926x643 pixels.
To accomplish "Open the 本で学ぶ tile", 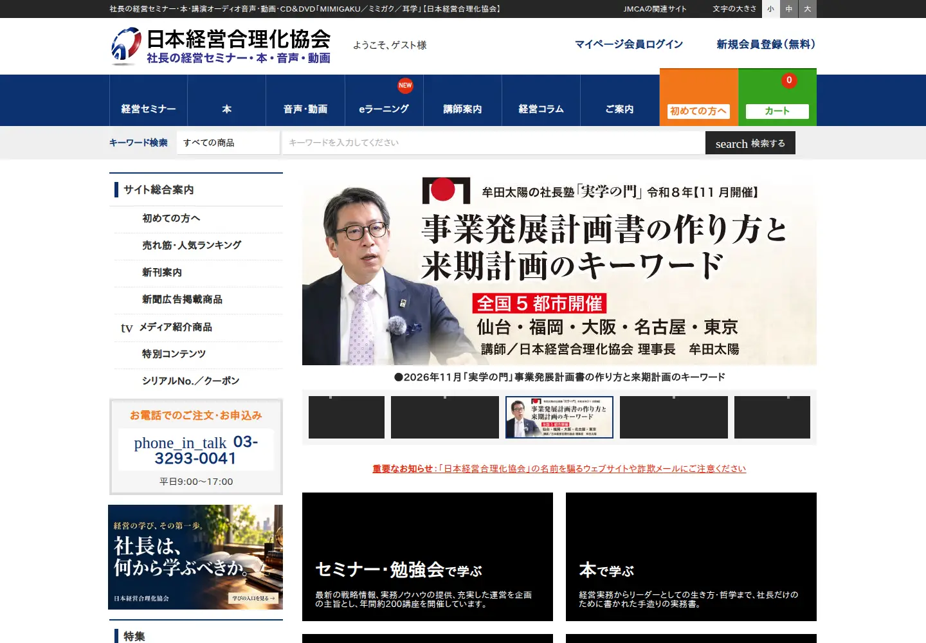I will [x=691, y=557].
